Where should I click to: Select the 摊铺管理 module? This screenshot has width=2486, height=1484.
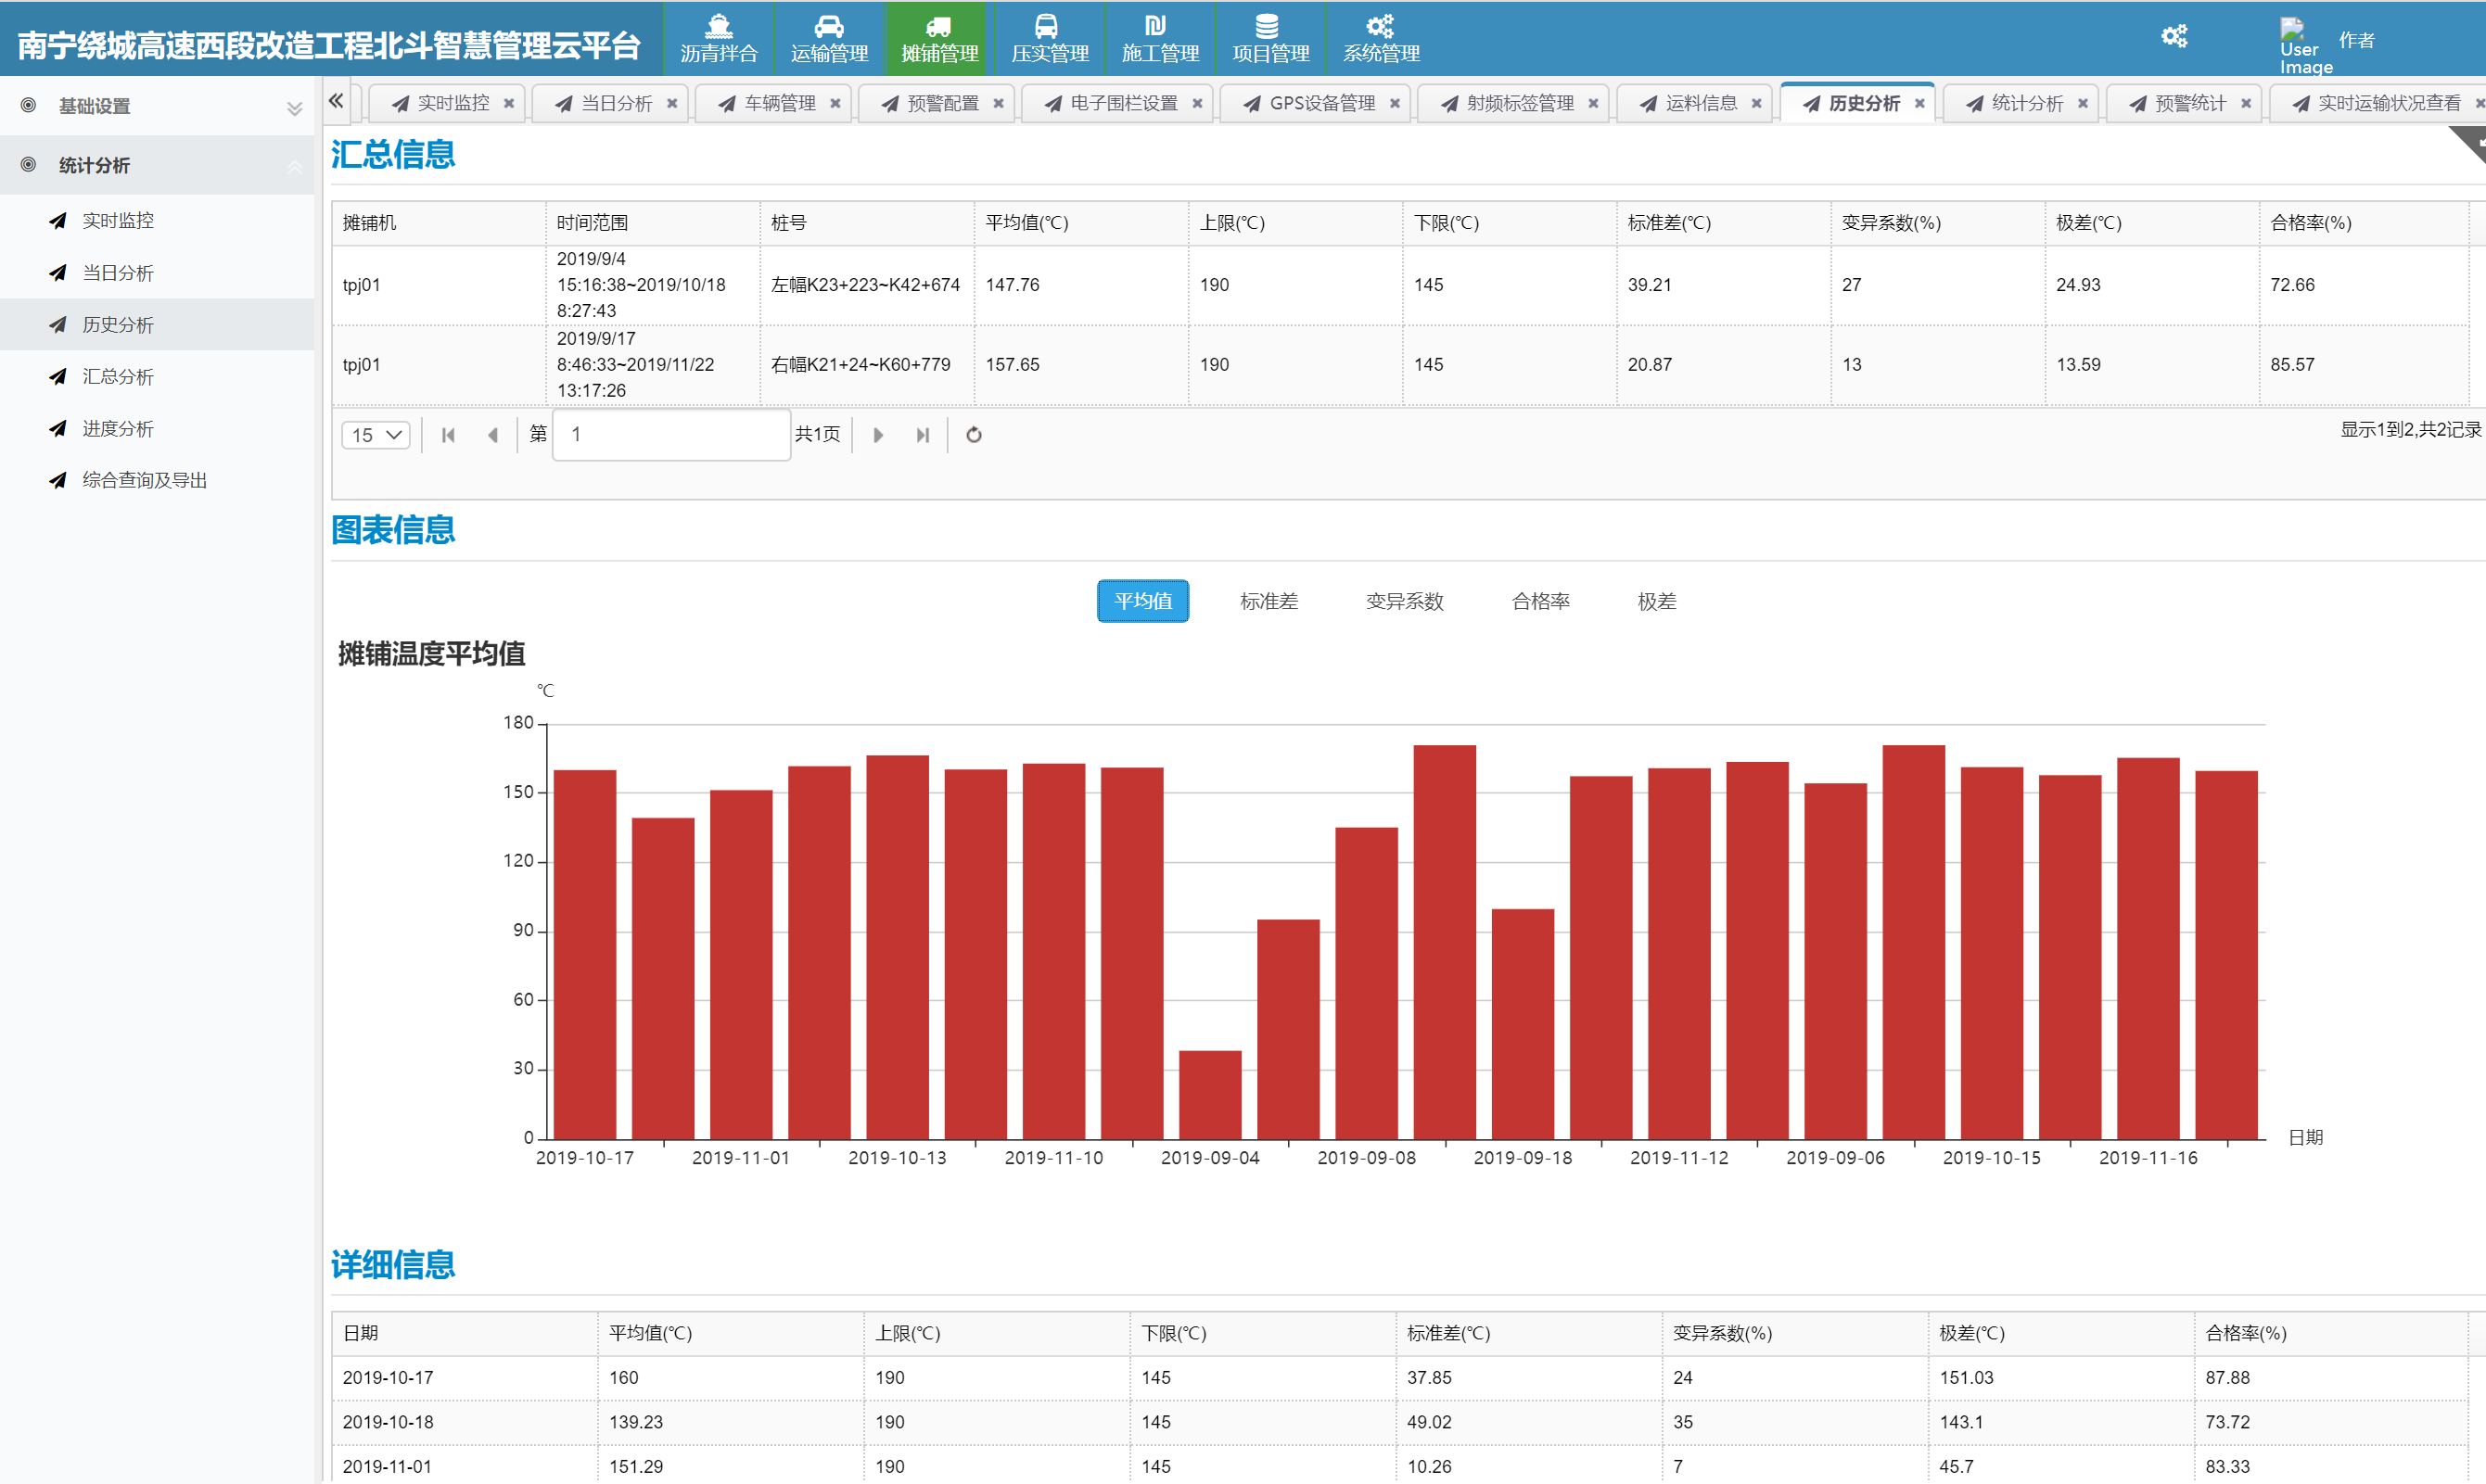tap(939, 38)
